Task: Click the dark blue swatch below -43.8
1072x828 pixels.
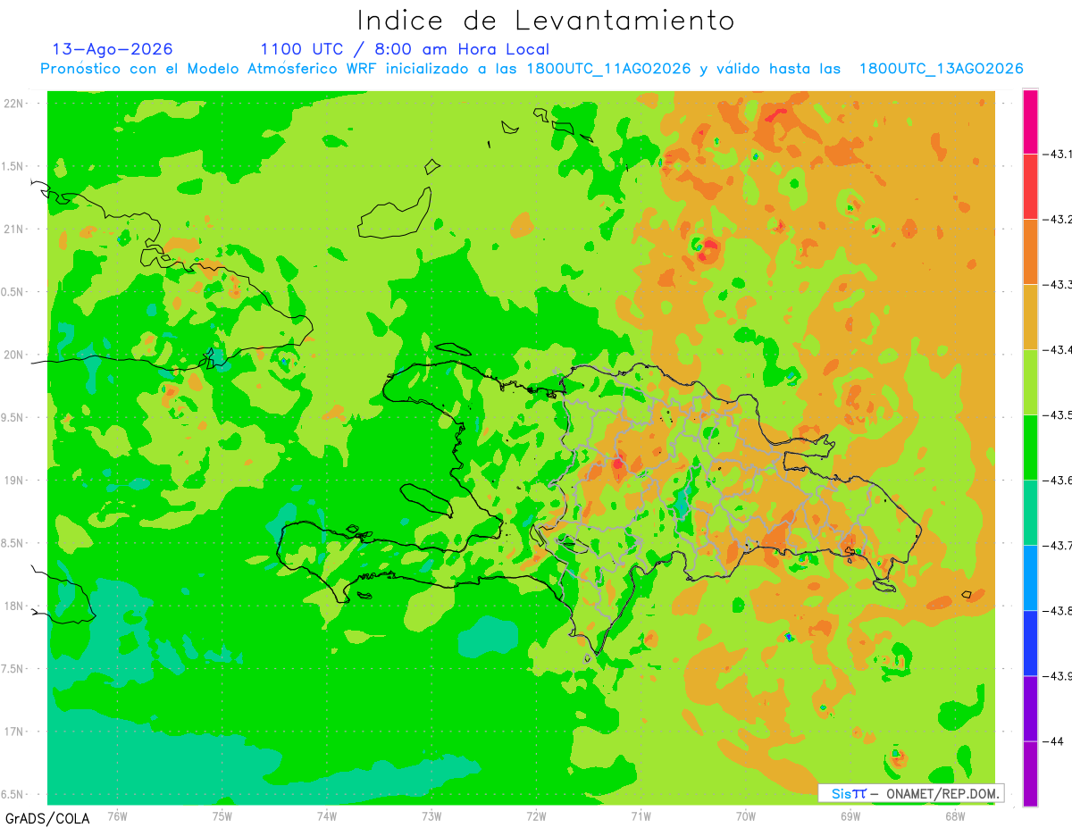Action: (x=1030, y=642)
